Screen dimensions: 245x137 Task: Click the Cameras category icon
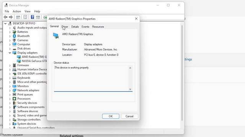tap(15, 40)
